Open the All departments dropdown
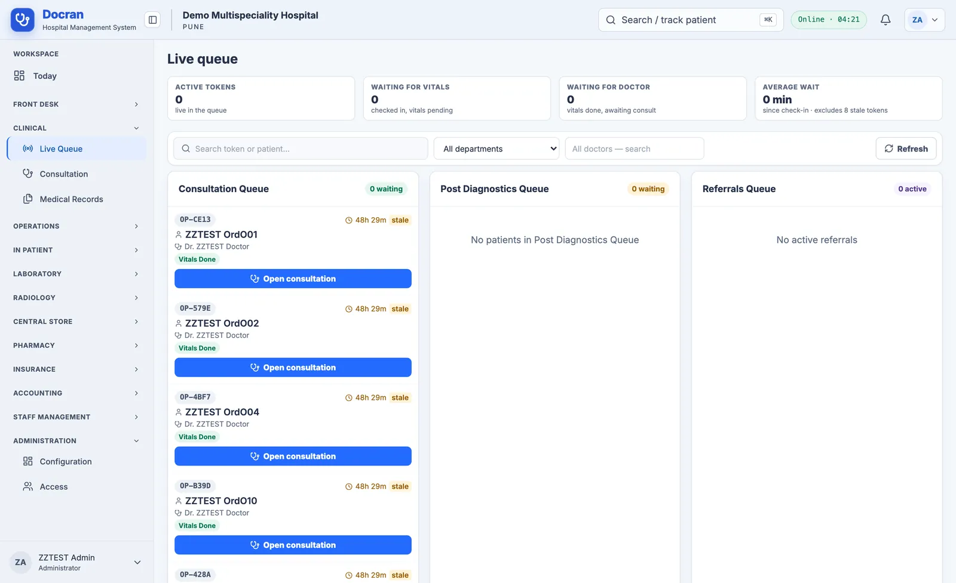 [497, 149]
